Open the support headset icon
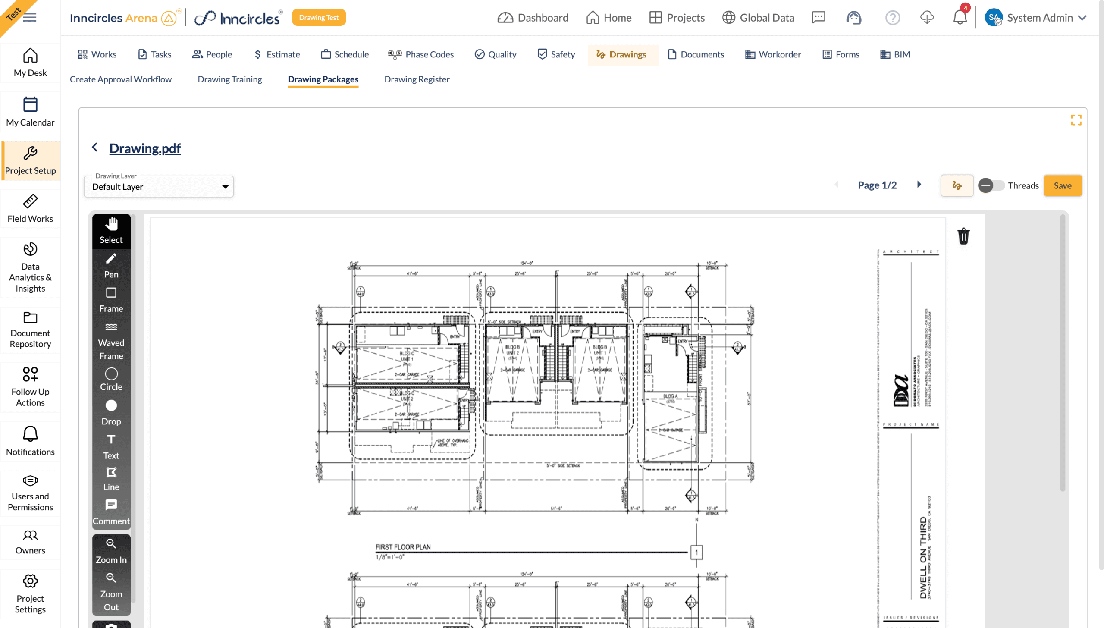This screenshot has width=1104, height=628. click(x=853, y=17)
